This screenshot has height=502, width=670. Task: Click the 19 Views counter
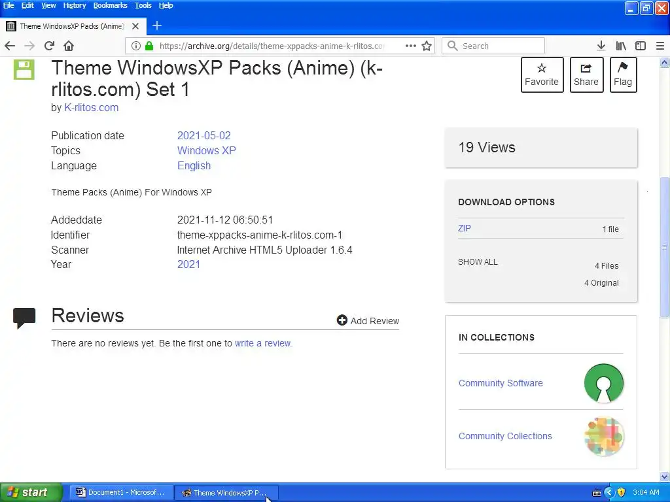pos(487,147)
